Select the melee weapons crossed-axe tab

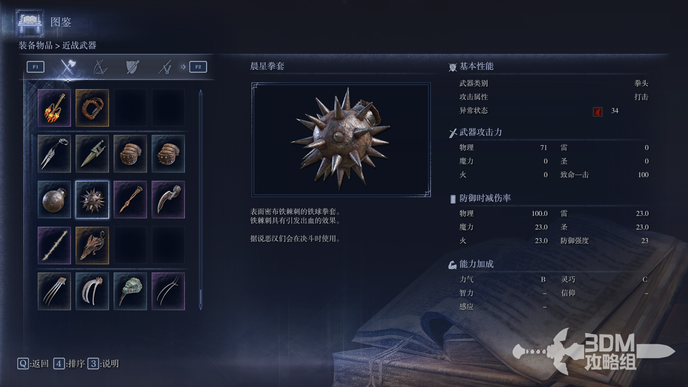[68, 67]
